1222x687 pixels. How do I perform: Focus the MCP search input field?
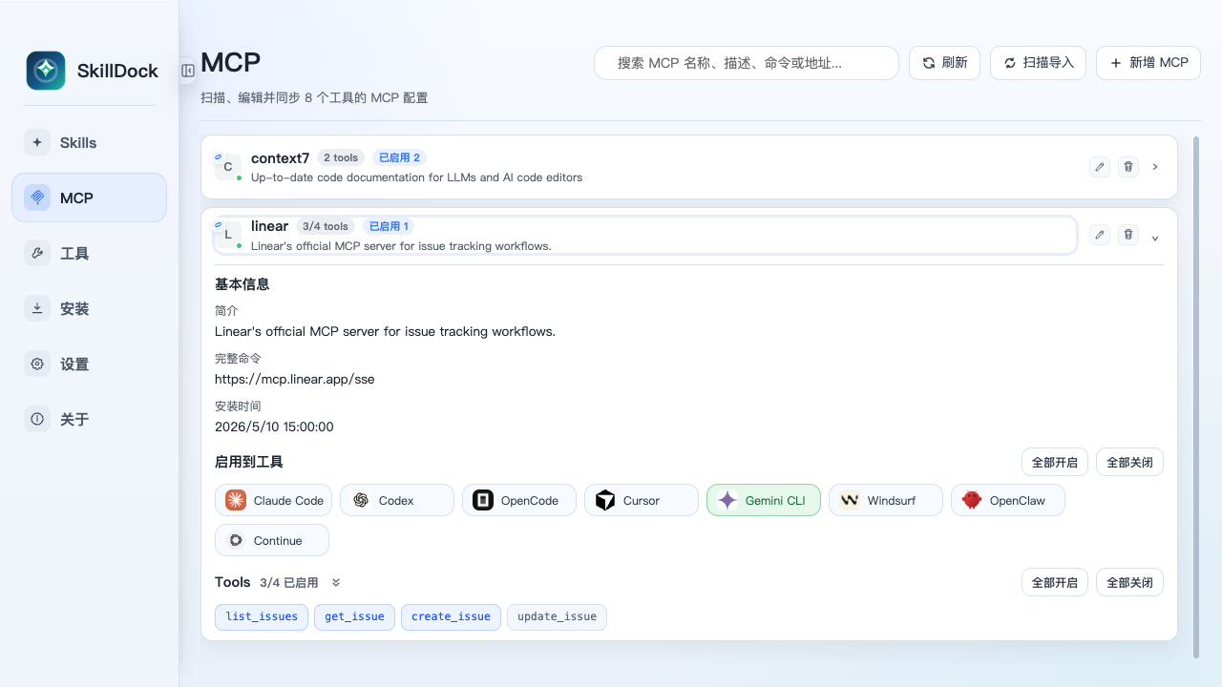point(747,63)
